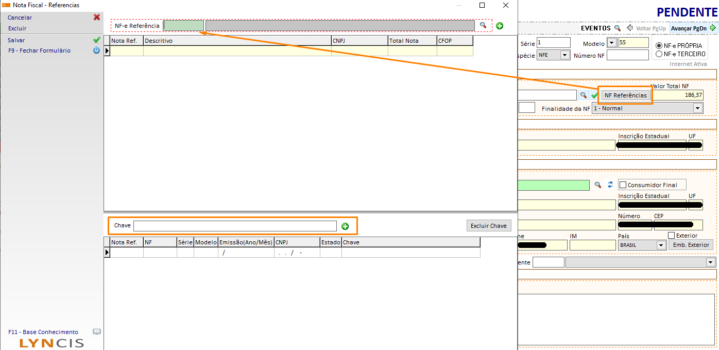Click the EVENTOS magnifier icon
Screen dimensions: 719x350
pos(618,28)
